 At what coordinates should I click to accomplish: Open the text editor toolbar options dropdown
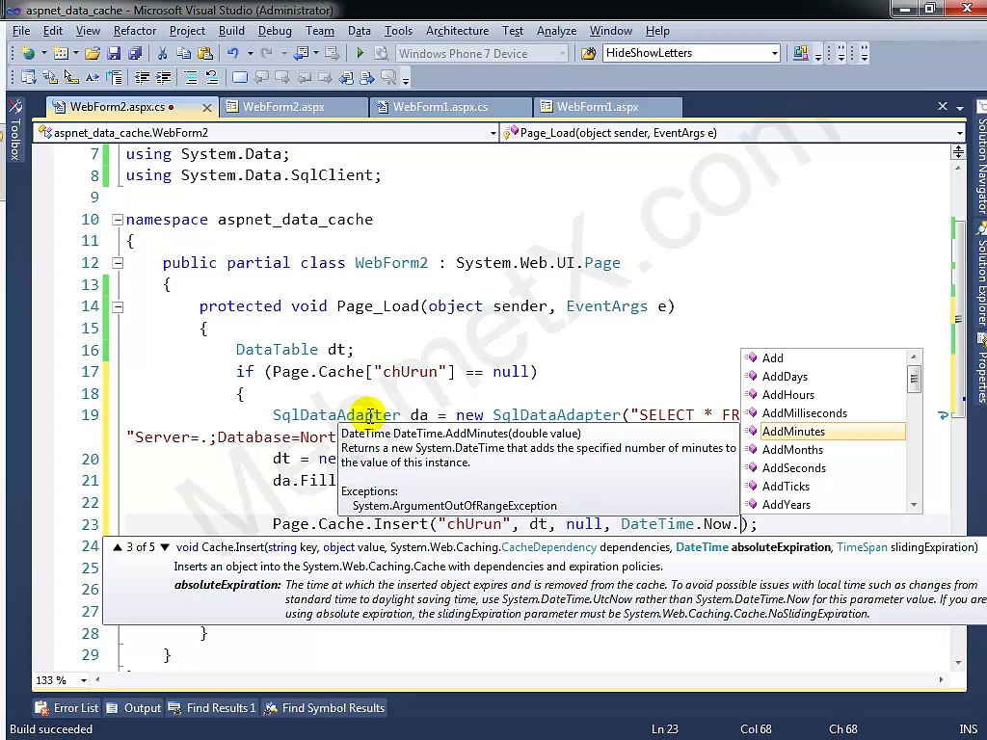click(406, 81)
